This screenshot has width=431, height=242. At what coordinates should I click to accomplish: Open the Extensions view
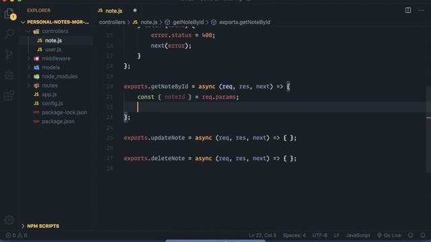tap(9, 95)
